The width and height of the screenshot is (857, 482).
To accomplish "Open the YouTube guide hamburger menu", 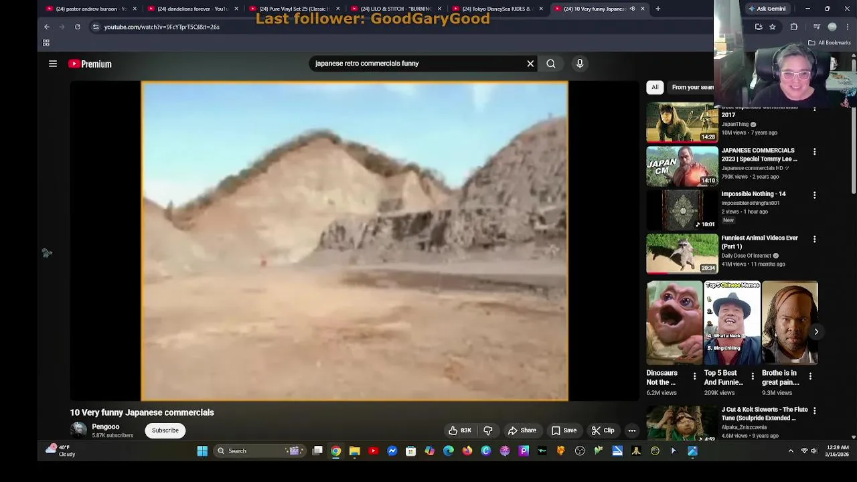I will coord(53,64).
